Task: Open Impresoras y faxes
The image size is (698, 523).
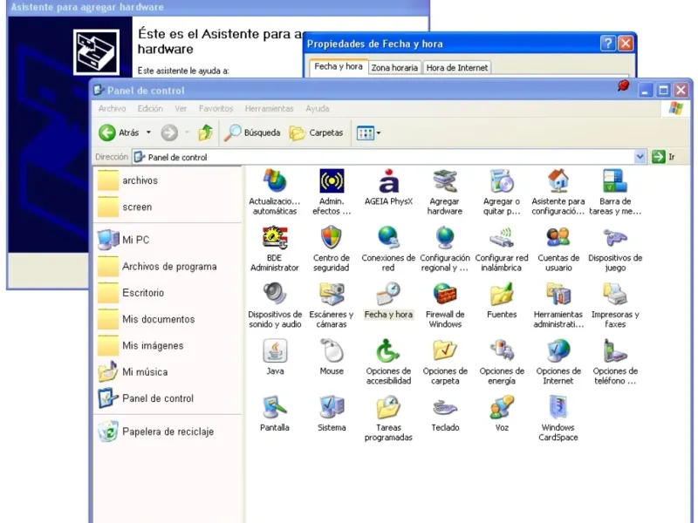Action: point(615,305)
